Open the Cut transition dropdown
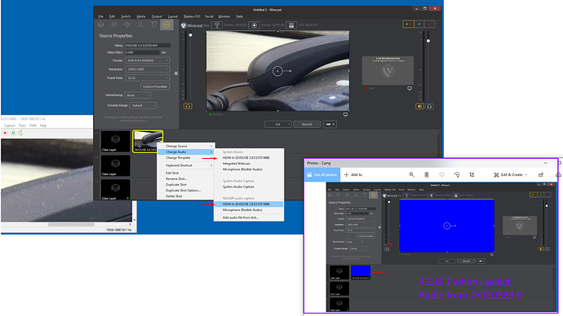Viewport: 563px width, 316px height. click(278, 124)
